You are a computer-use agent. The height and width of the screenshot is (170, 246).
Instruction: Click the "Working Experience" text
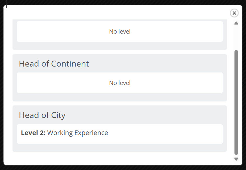tap(78, 133)
